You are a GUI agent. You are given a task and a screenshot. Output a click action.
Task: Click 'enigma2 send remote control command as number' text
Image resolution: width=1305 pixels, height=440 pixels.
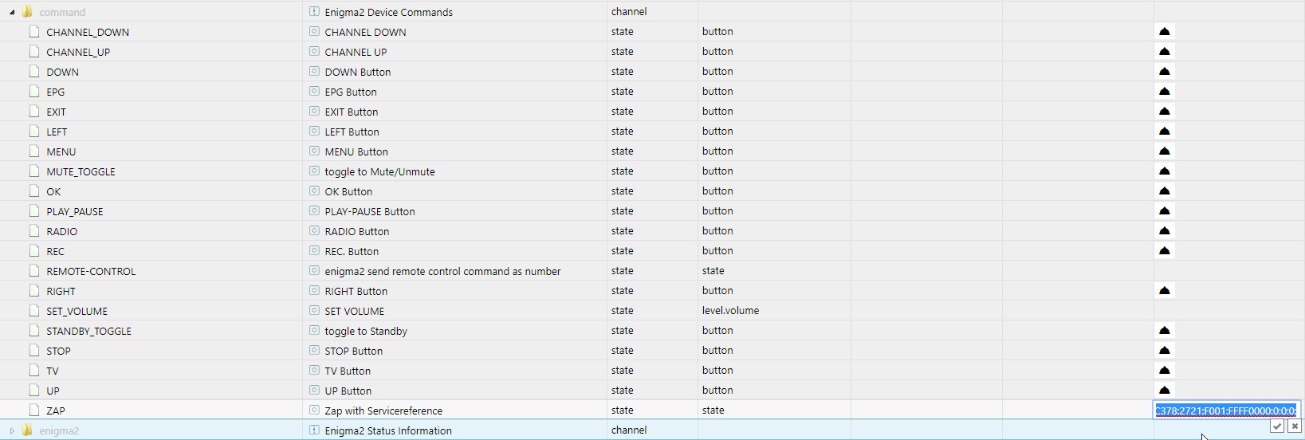[x=442, y=271]
